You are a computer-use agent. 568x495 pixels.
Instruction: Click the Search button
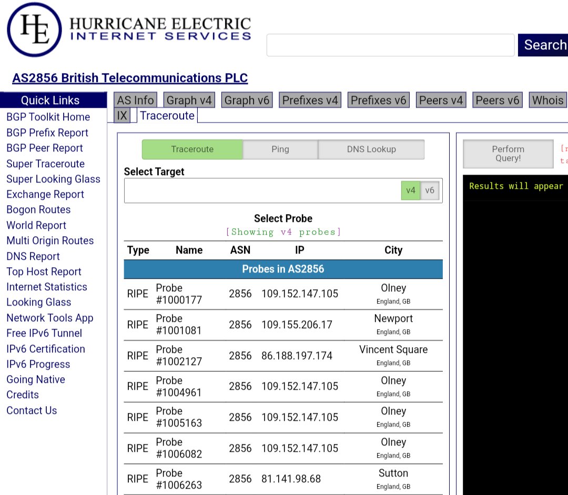pyautogui.click(x=544, y=45)
